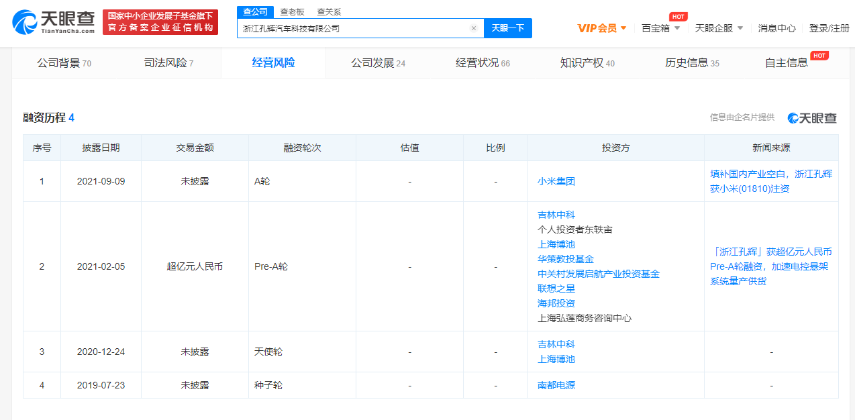Select the 司法风险 tab
Image resolution: width=855 pixels, height=420 pixels.
tap(168, 63)
